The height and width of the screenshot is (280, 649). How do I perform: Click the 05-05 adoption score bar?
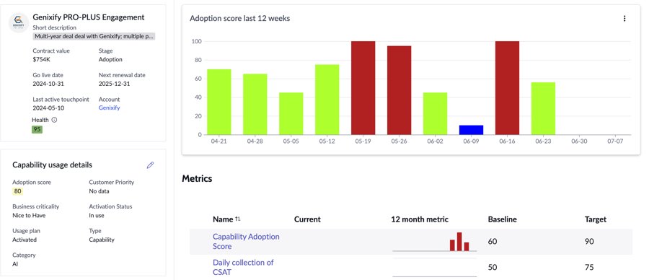[x=291, y=113]
